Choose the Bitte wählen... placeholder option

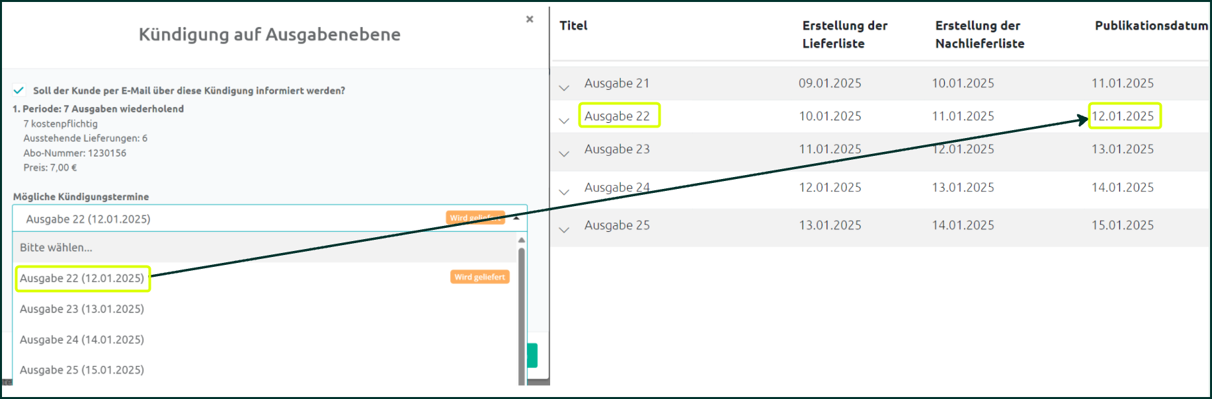56,248
